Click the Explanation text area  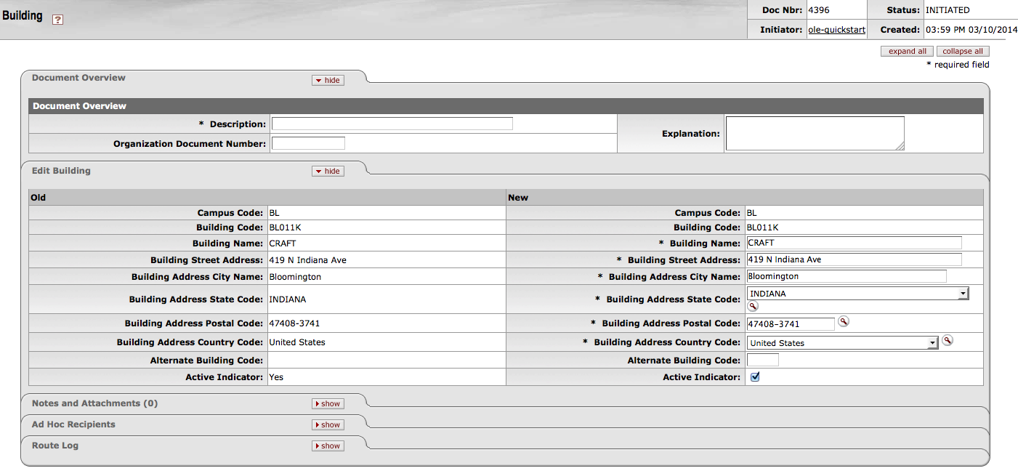click(815, 133)
